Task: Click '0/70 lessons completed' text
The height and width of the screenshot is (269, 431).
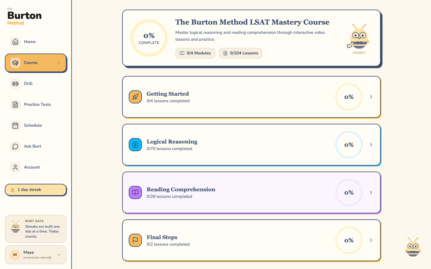Action: (169, 149)
